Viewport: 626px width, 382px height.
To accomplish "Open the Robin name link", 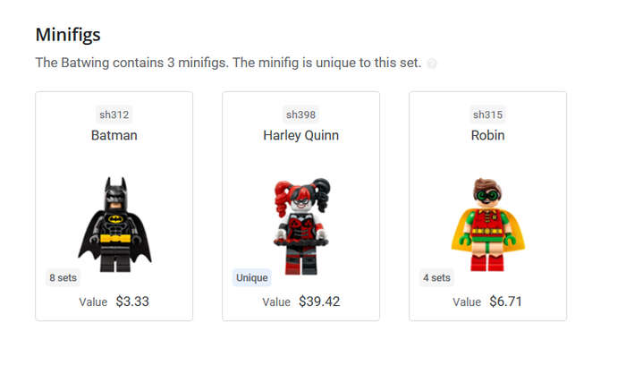I will pos(488,135).
